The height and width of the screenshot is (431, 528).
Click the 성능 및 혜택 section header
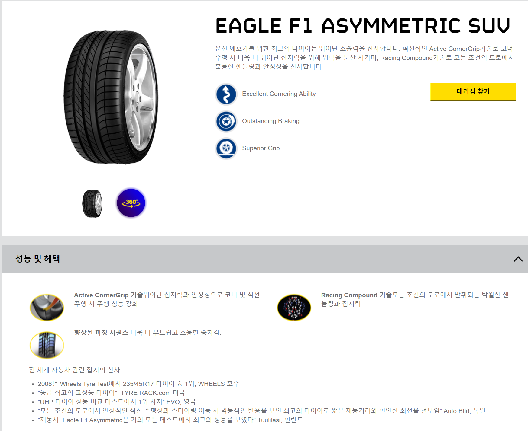click(264, 259)
